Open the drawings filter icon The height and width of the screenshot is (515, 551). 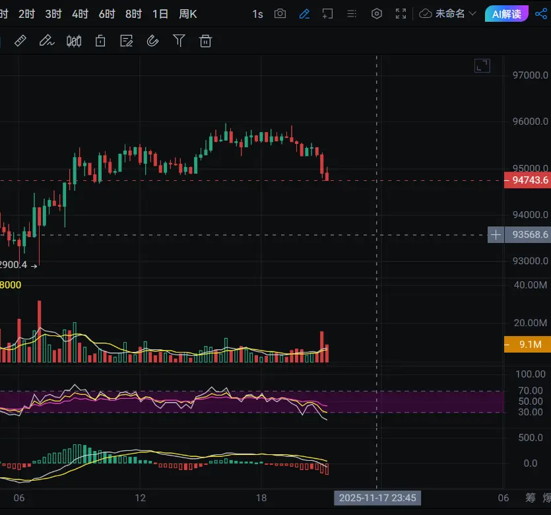click(179, 41)
